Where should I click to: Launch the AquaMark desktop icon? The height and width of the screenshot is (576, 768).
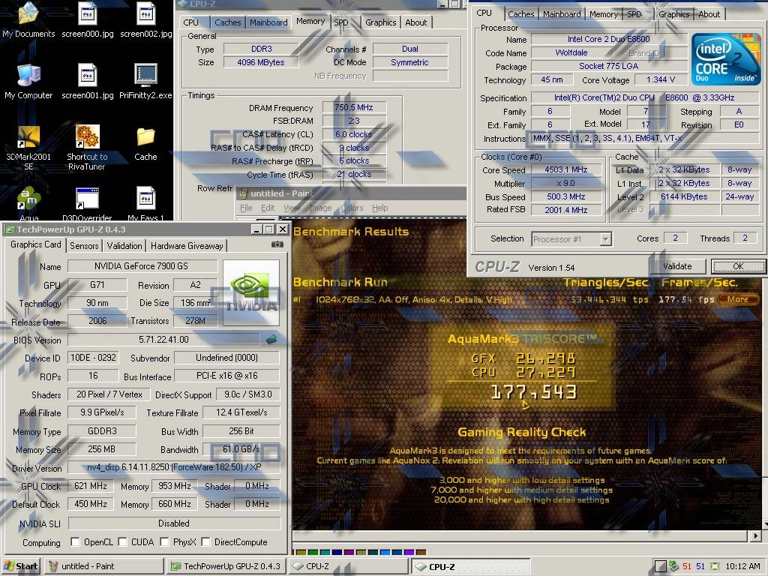tap(28, 203)
